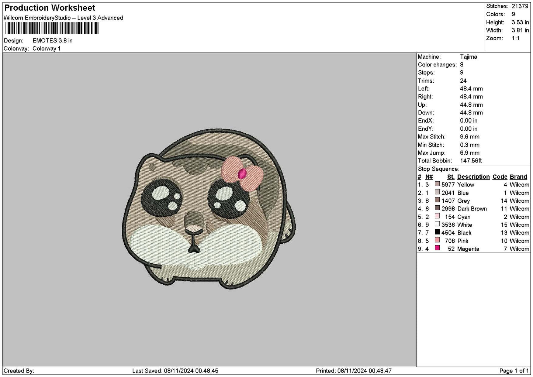Click the 'Colors:' label in the header
Image resolution: width=533 pixels, height=377 pixels.
coord(495,14)
